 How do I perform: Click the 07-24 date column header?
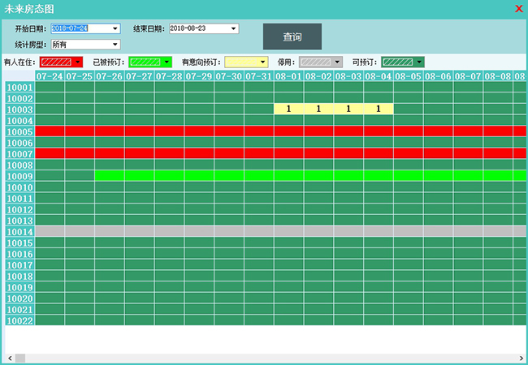(x=50, y=76)
